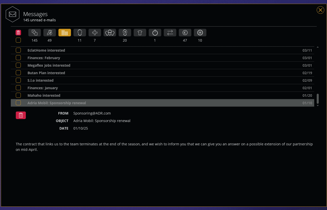Check the Finances: February checkbox
Image resolution: width=327 pixels, height=210 pixels.
pyautogui.click(x=18, y=58)
